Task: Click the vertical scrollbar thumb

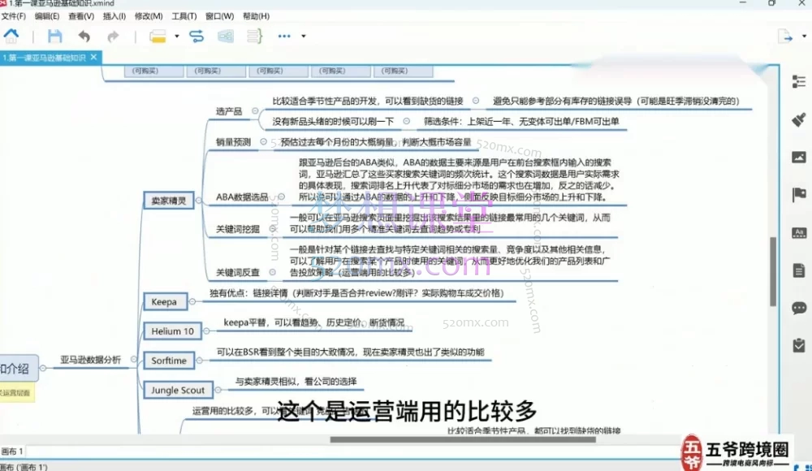Action: coord(773,271)
